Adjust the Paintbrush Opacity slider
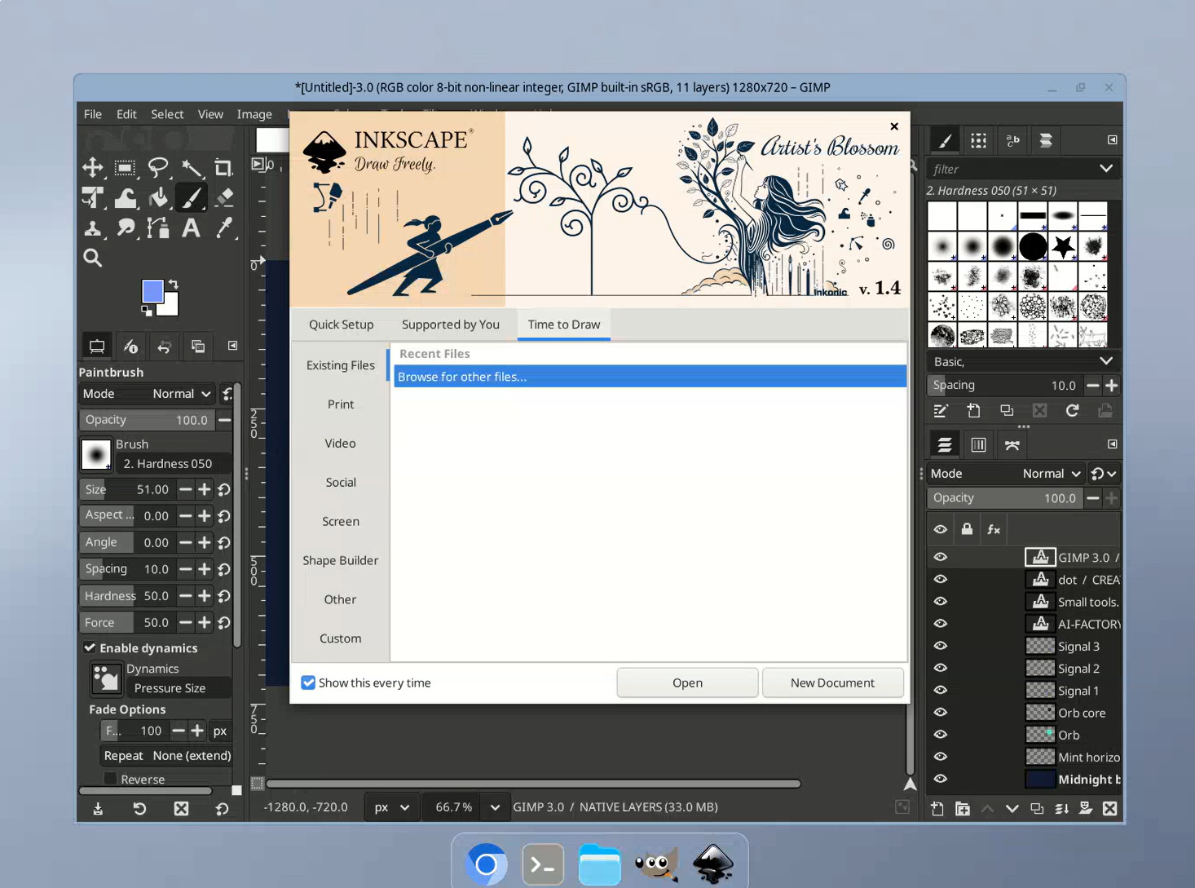Screen dimensions: 1195x888 (147, 420)
